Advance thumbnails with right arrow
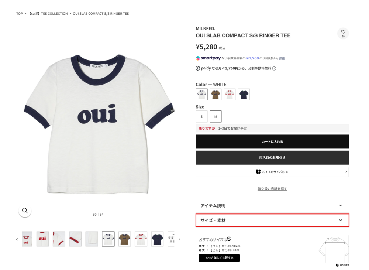Viewport: 369px width, 270px height. point(179,239)
